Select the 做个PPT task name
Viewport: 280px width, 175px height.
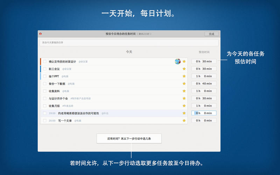[54, 76]
